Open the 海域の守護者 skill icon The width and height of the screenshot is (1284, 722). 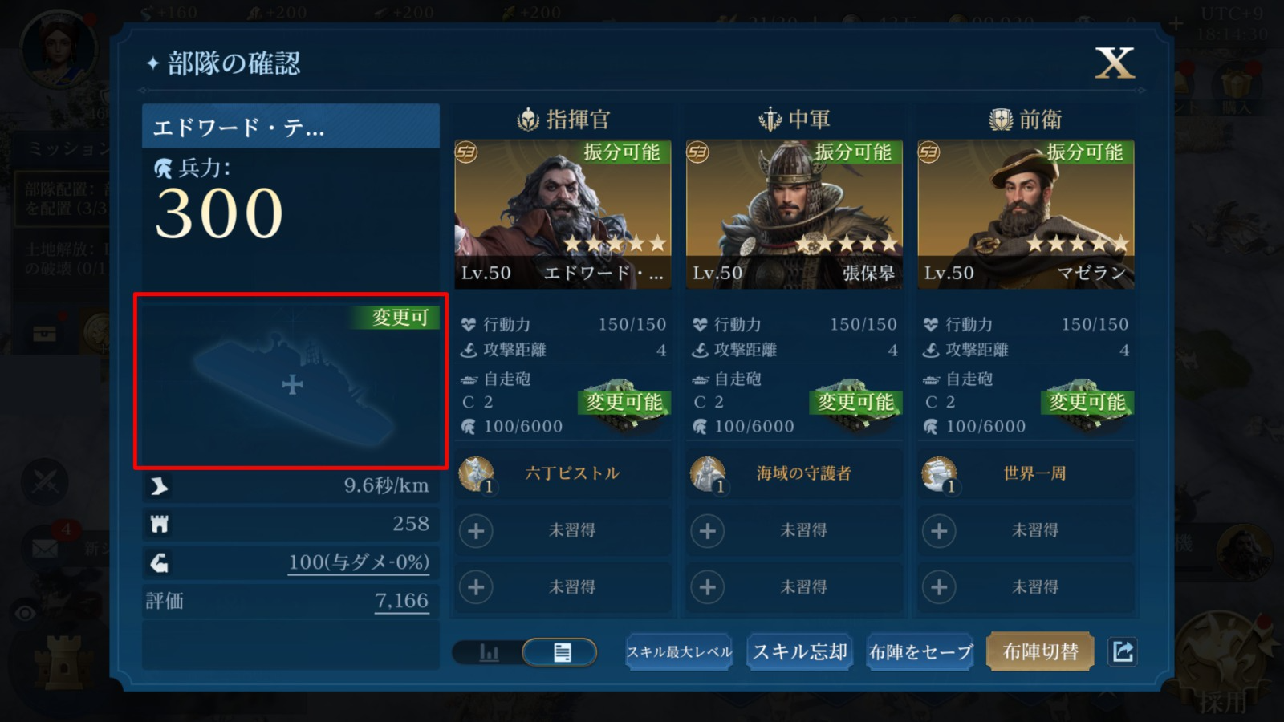707,474
